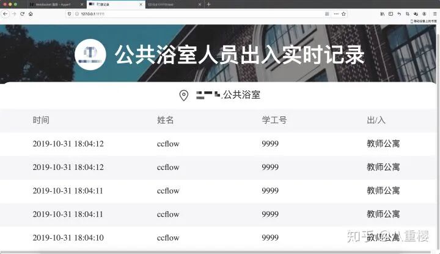Click the 姓名 column header

pyautogui.click(x=165, y=120)
